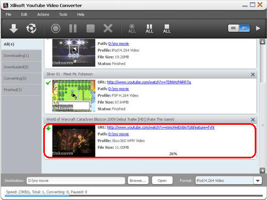Screen dimensions: 267x200
Task: Click the Silver 01 - Meet Mr. Pokemon title
Action: [69, 74]
